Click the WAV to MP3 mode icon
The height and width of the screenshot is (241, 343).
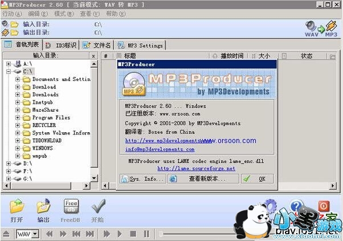[x=321, y=28]
